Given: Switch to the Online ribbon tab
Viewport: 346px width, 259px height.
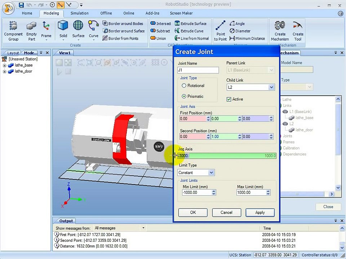Looking at the screenshot, I should coord(129,13).
